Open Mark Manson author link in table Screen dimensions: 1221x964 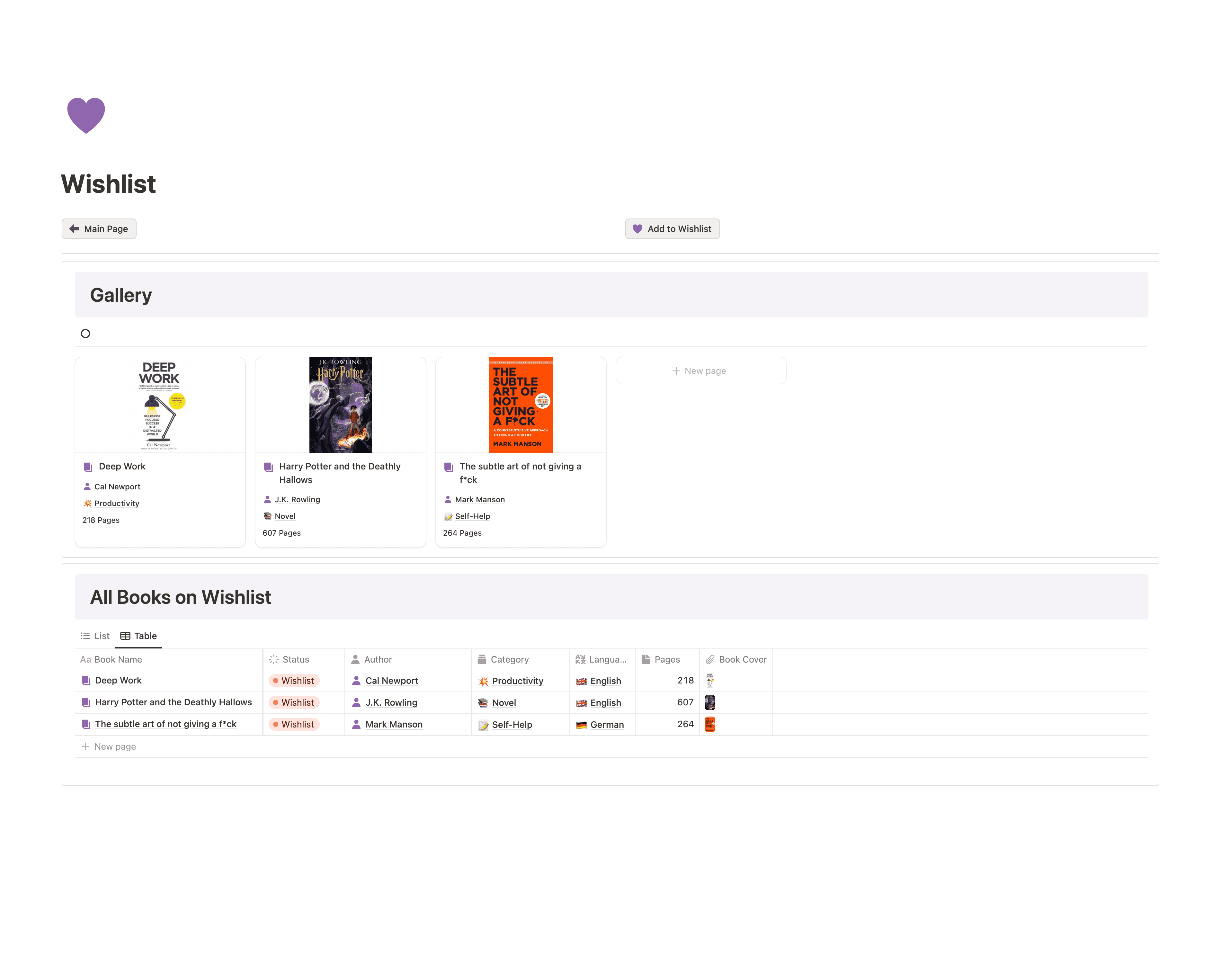pyautogui.click(x=393, y=725)
